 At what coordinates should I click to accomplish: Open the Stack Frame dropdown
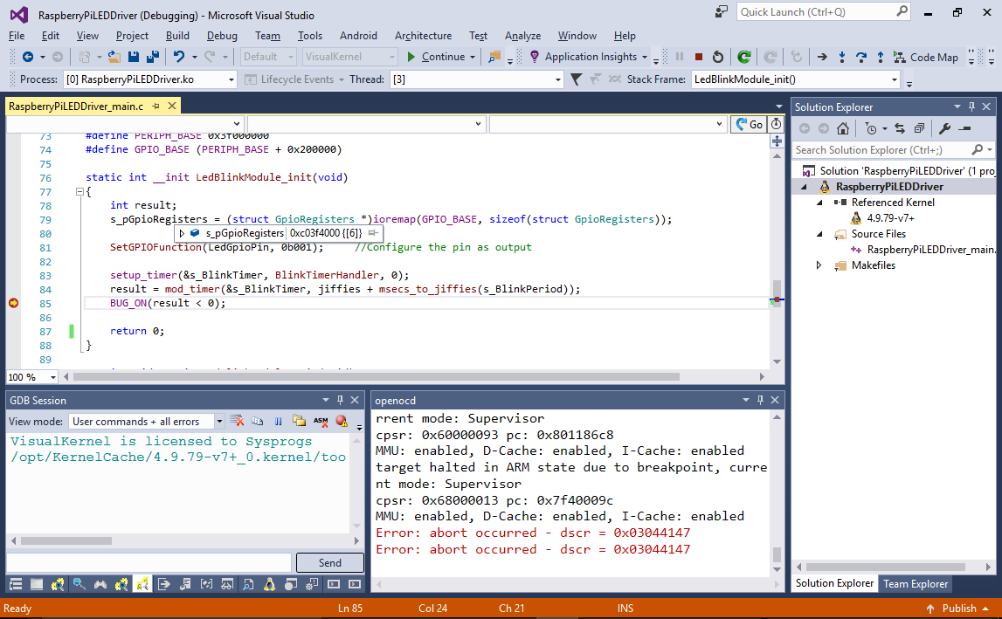[894, 79]
